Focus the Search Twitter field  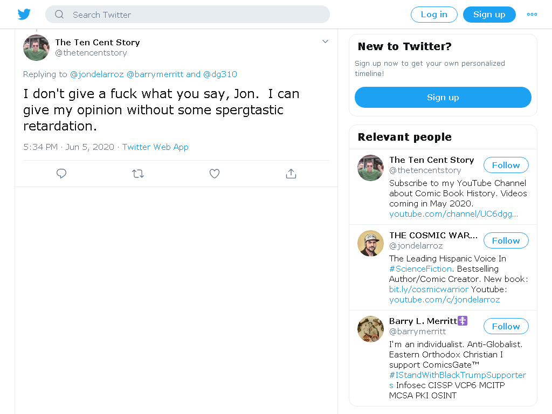click(x=187, y=15)
